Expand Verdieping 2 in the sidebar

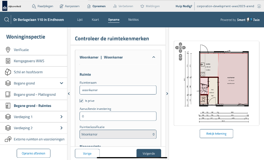point(61,128)
